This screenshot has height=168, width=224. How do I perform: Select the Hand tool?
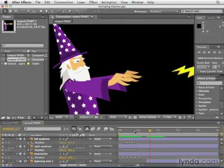[10, 11]
